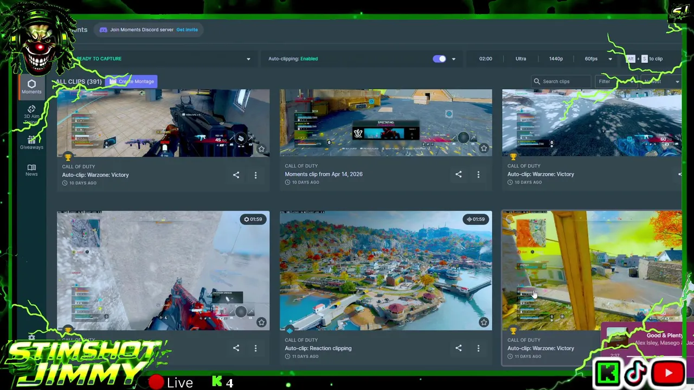Open more options for Reaction clipping clip

tap(478, 348)
